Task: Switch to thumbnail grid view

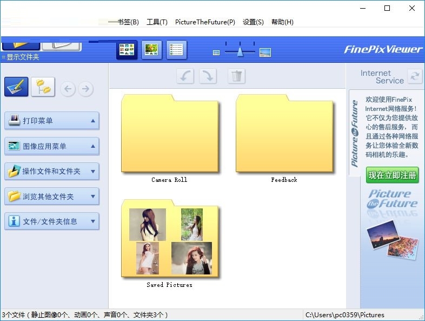Action: (x=127, y=50)
